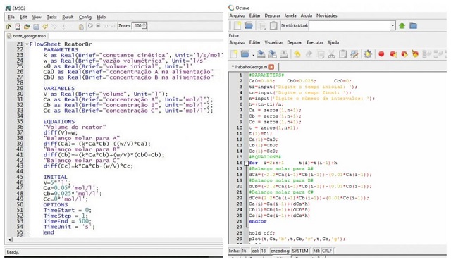Screen dimensions: 451x262
Task: Collapse the for loop fold marker
Action: 246,163
